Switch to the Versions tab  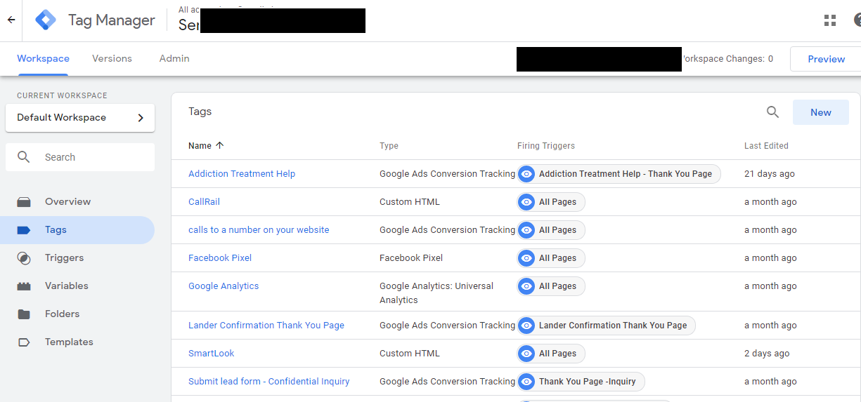(112, 59)
